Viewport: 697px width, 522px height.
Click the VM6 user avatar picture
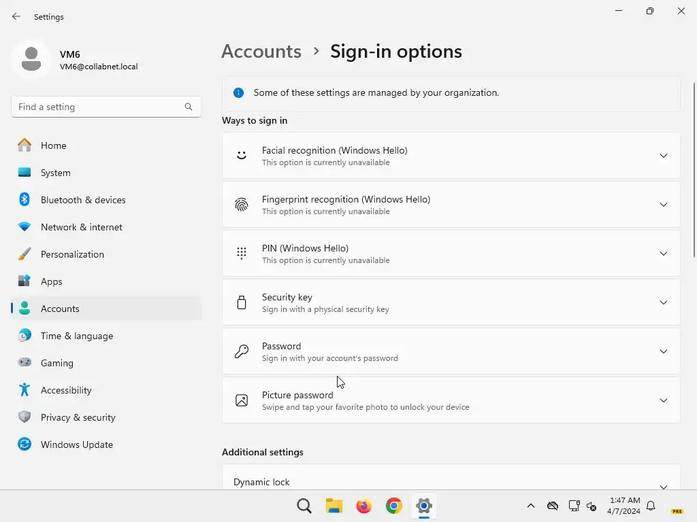pyautogui.click(x=31, y=59)
